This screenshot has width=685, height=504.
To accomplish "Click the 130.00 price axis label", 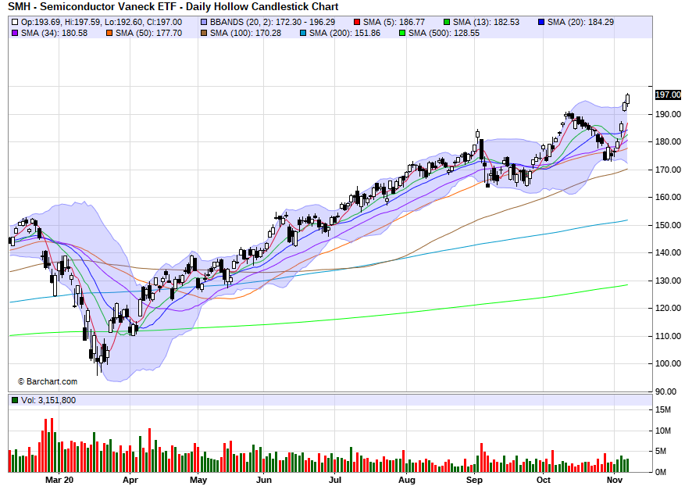I will click(668, 281).
